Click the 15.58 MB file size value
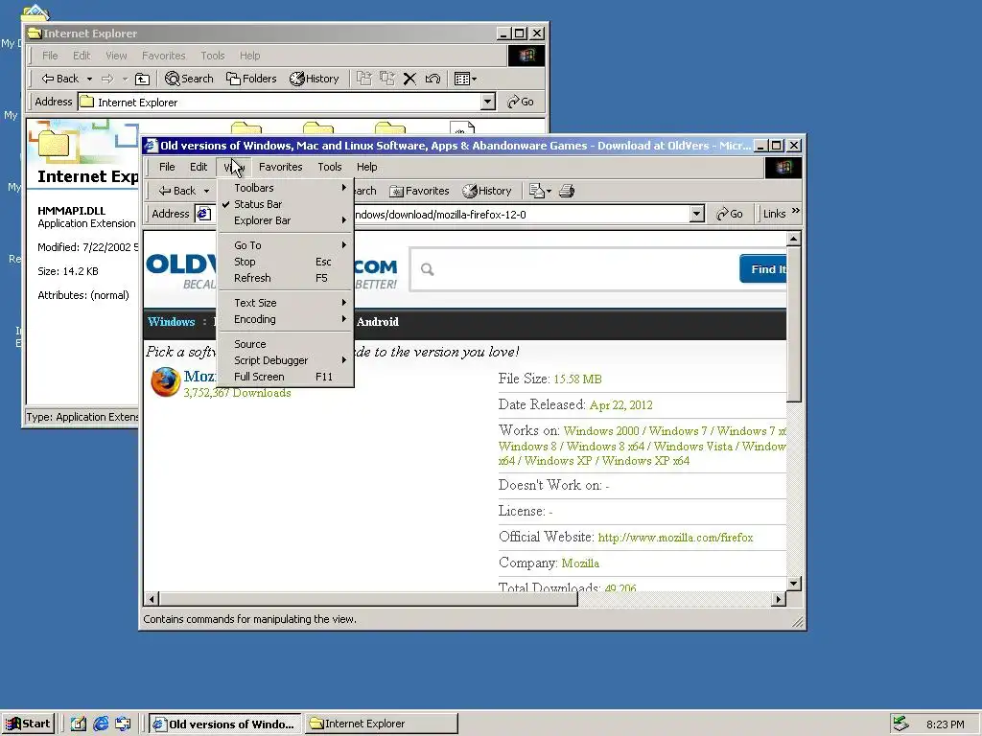Image resolution: width=982 pixels, height=736 pixels. pos(577,379)
